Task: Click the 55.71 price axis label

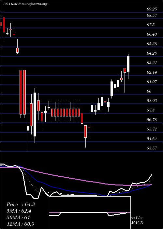Action: coord(152,129)
